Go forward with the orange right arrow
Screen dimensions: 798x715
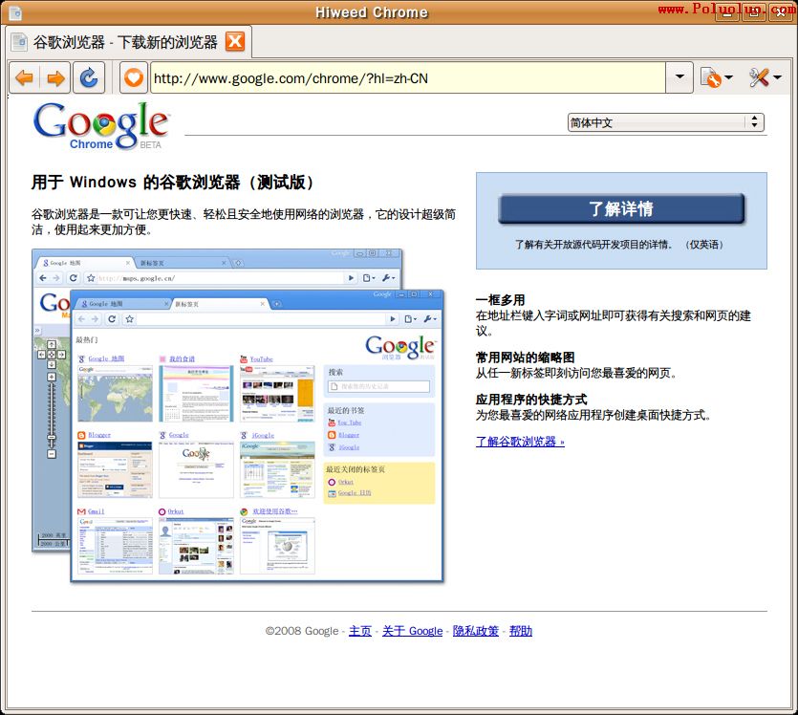55,77
